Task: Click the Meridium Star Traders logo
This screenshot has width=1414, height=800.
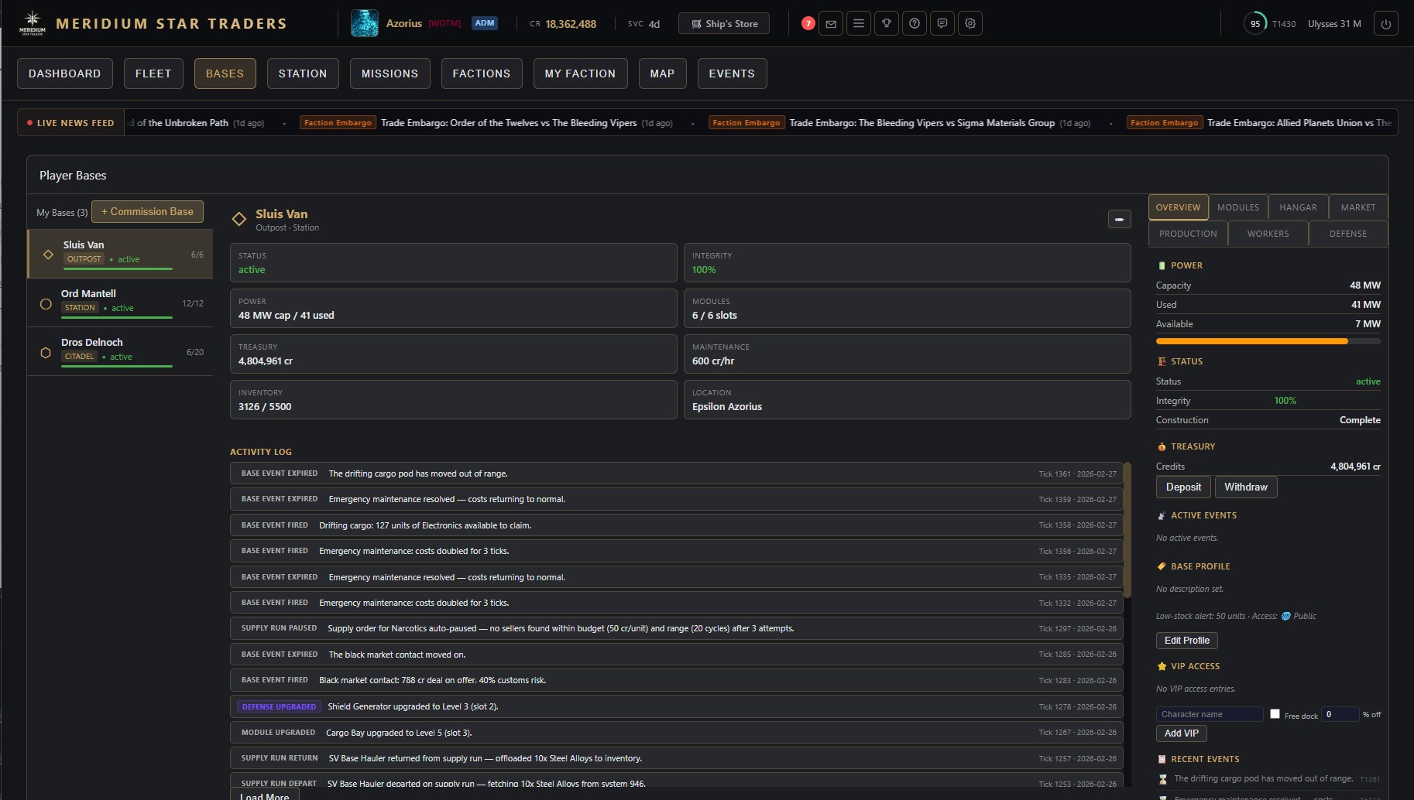Action: [153, 22]
